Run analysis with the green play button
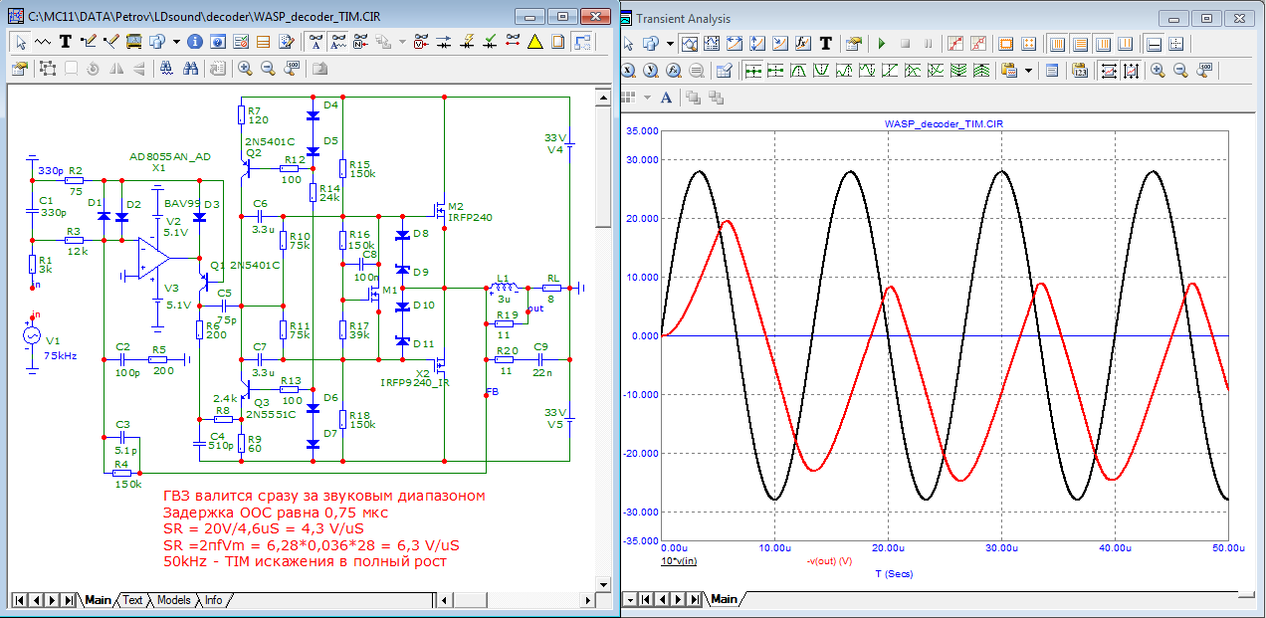The width and height of the screenshot is (1266, 618). pyautogui.click(x=881, y=44)
